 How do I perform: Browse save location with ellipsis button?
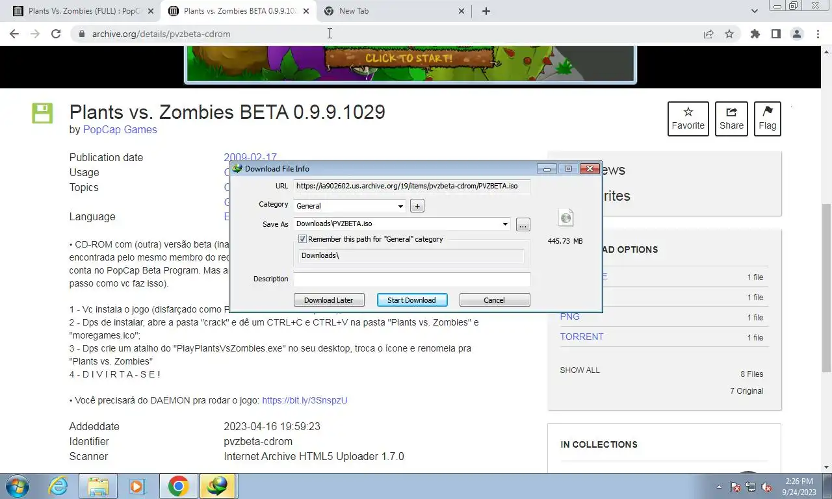523,225
